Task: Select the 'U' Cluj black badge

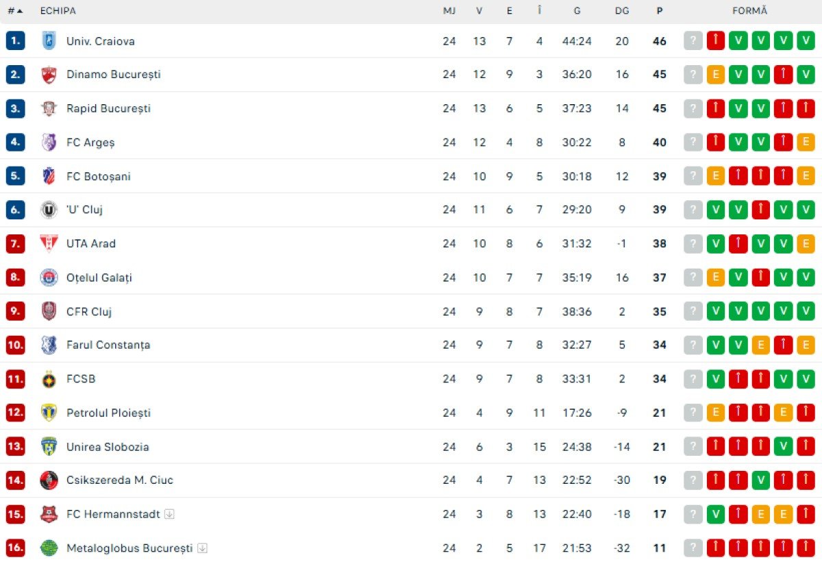Action: (x=48, y=210)
